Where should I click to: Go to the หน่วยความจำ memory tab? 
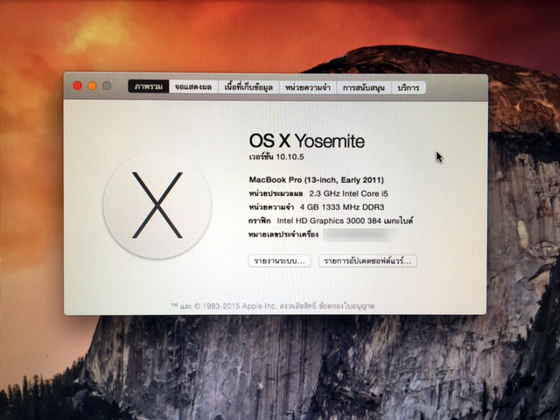(x=308, y=87)
